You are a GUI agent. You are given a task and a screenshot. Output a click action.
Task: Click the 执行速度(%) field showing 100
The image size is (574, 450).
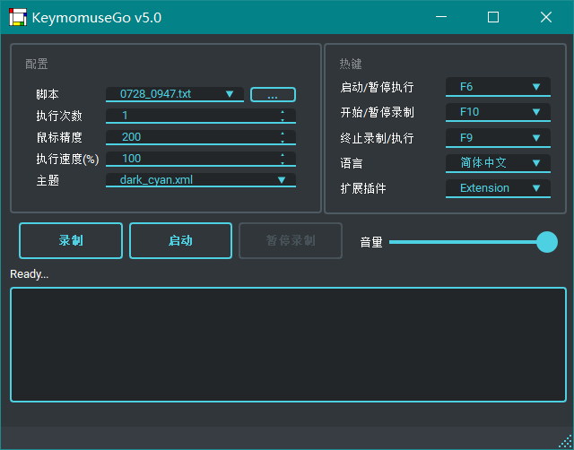coord(201,159)
